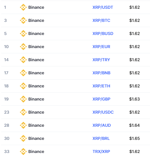Visit the XRP/ETH pair link
Viewport: 150px width, 155px height.
pos(101,86)
